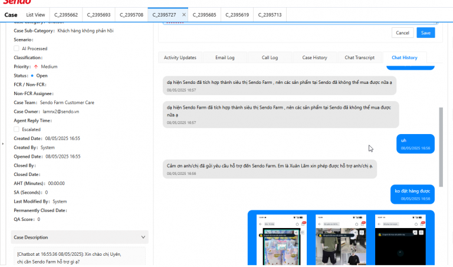Close the C_2395727 tab

(x=184, y=15)
